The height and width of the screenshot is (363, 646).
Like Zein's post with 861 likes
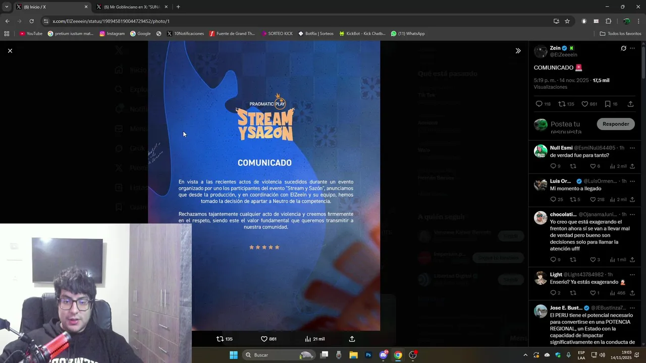pos(589,104)
